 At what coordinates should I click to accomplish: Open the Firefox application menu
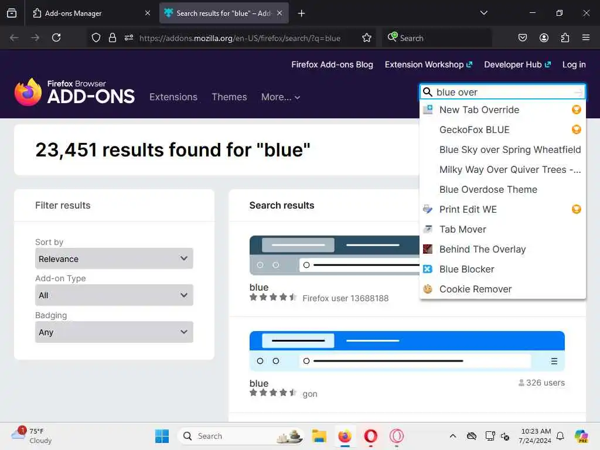(x=586, y=37)
